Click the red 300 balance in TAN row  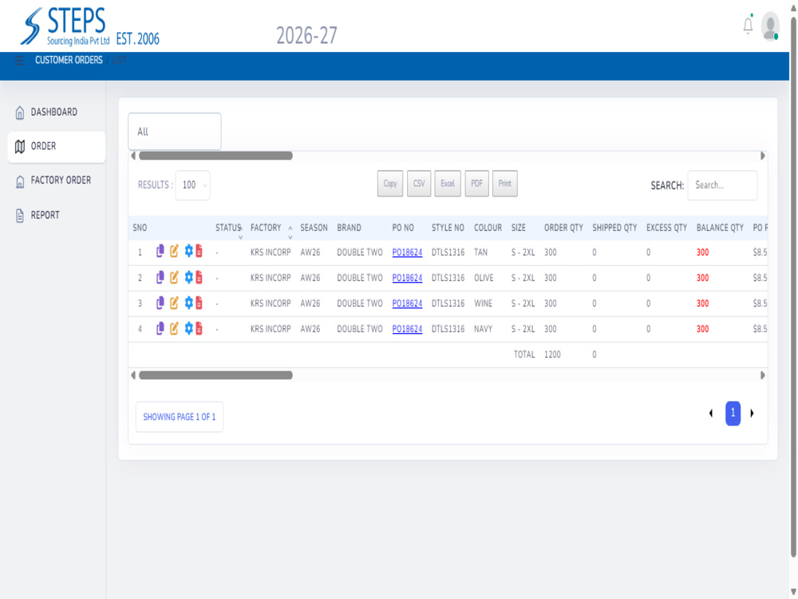(x=702, y=252)
